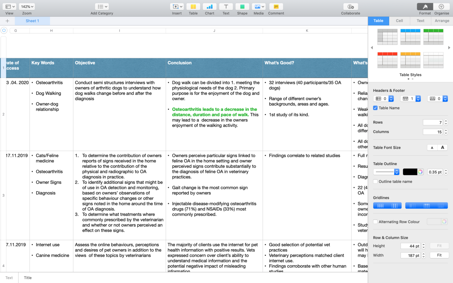Screen dimensions: 453x283
Task: Choose the green table style thumbnail
Action: (x=433, y=37)
